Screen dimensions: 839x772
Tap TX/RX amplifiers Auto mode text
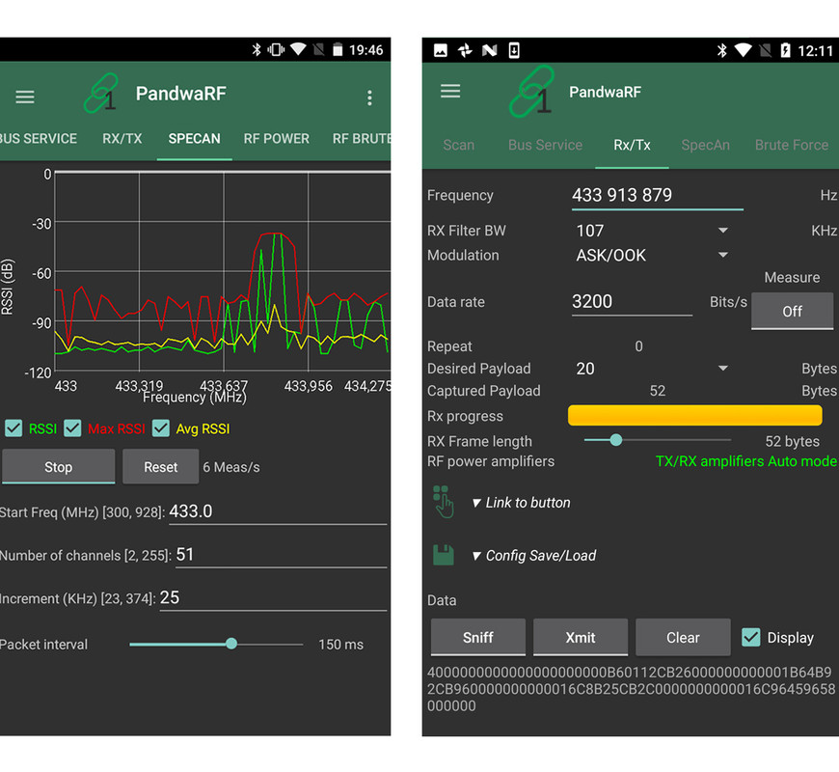pyautogui.click(x=746, y=461)
